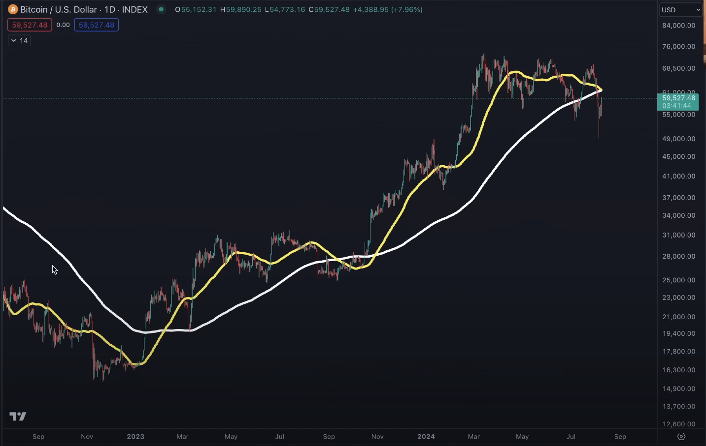Click the 49,000.00 price scale label
The width and height of the screenshot is (706, 446).
pyautogui.click(x=679, y=139)
